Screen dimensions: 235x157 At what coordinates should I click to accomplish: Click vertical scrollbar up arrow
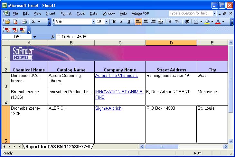coord(230,43)
